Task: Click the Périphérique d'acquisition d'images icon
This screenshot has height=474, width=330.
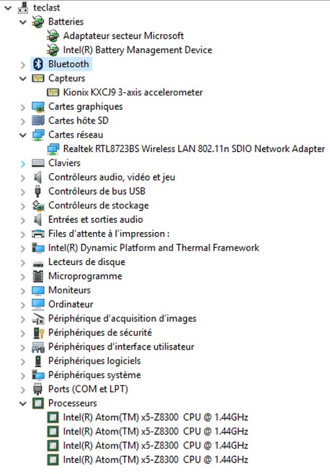Action: click(x=38, y=319)
